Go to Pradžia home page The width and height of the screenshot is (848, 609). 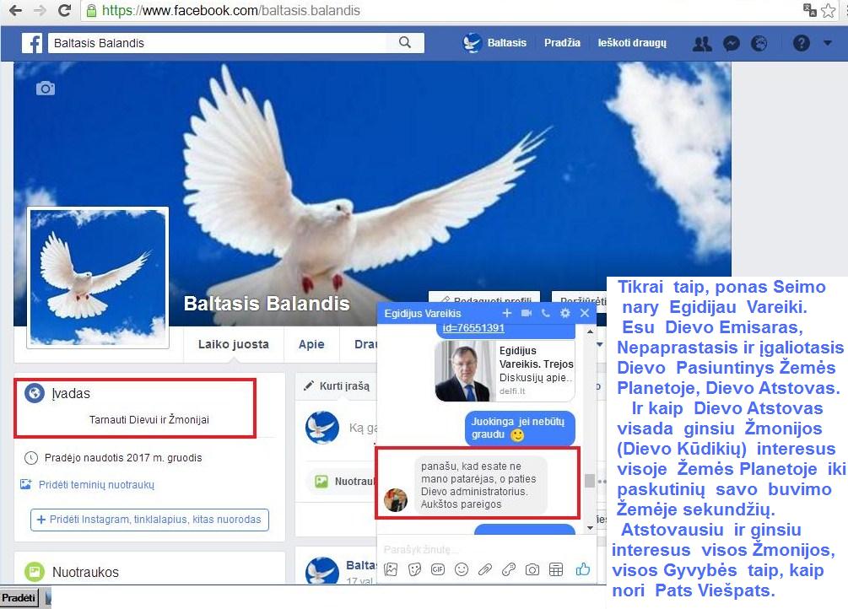tap(562, 43)
